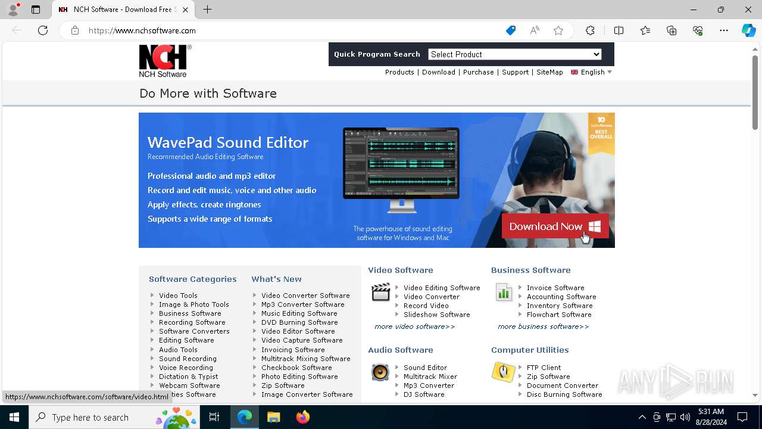Open Flowchart Software link
Screen dimensions: 762x429
point(559,315)
